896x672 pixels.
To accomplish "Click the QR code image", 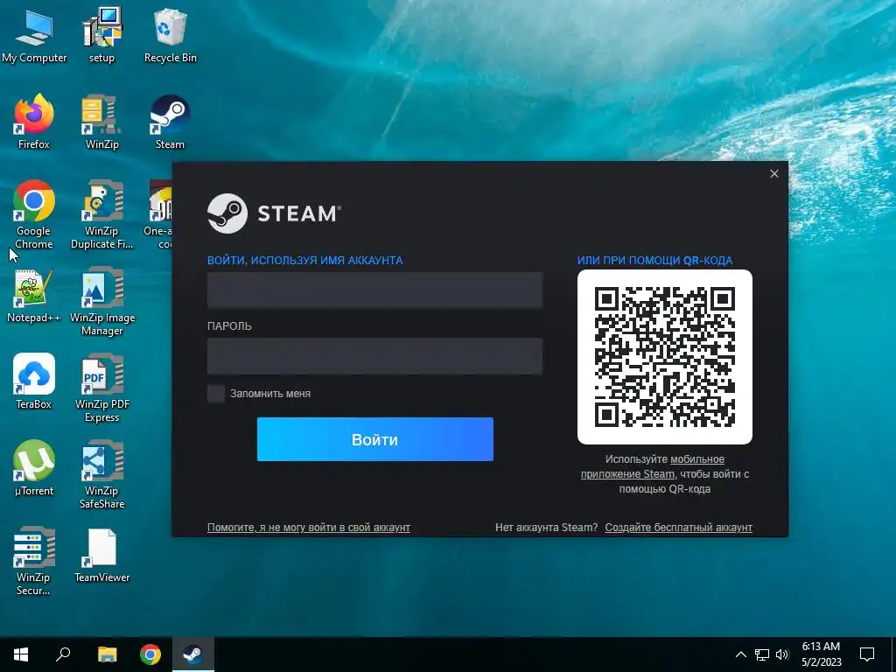I will click(665, 357).
